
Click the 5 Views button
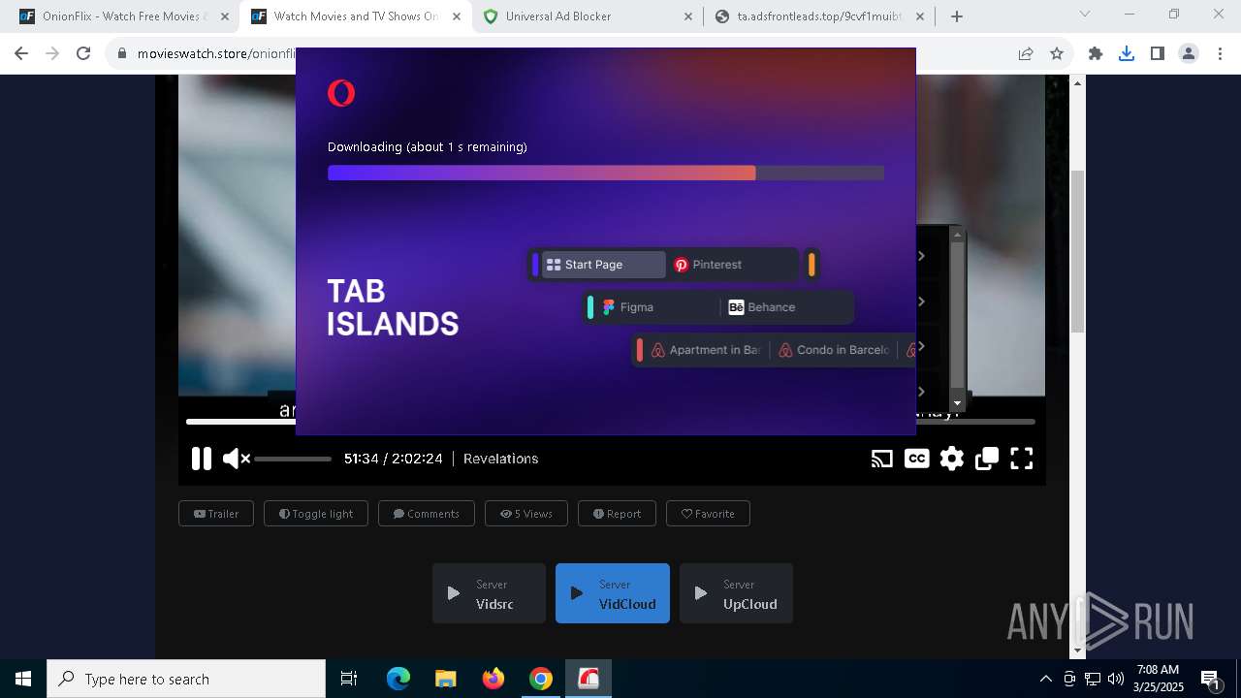(526, 514)
